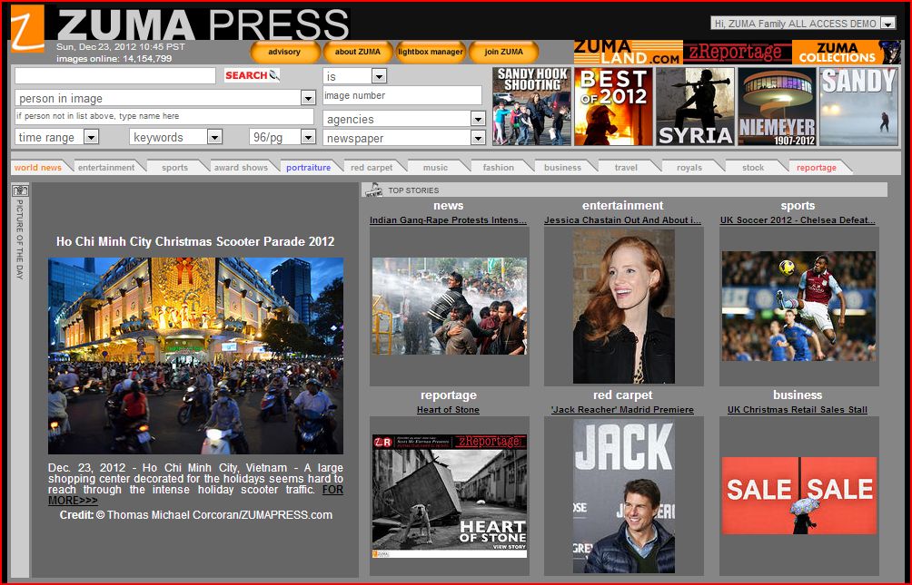This screenshot has height=585, width=912.
Task: Click the join ZUMA button
Action: tap(504, 52)
